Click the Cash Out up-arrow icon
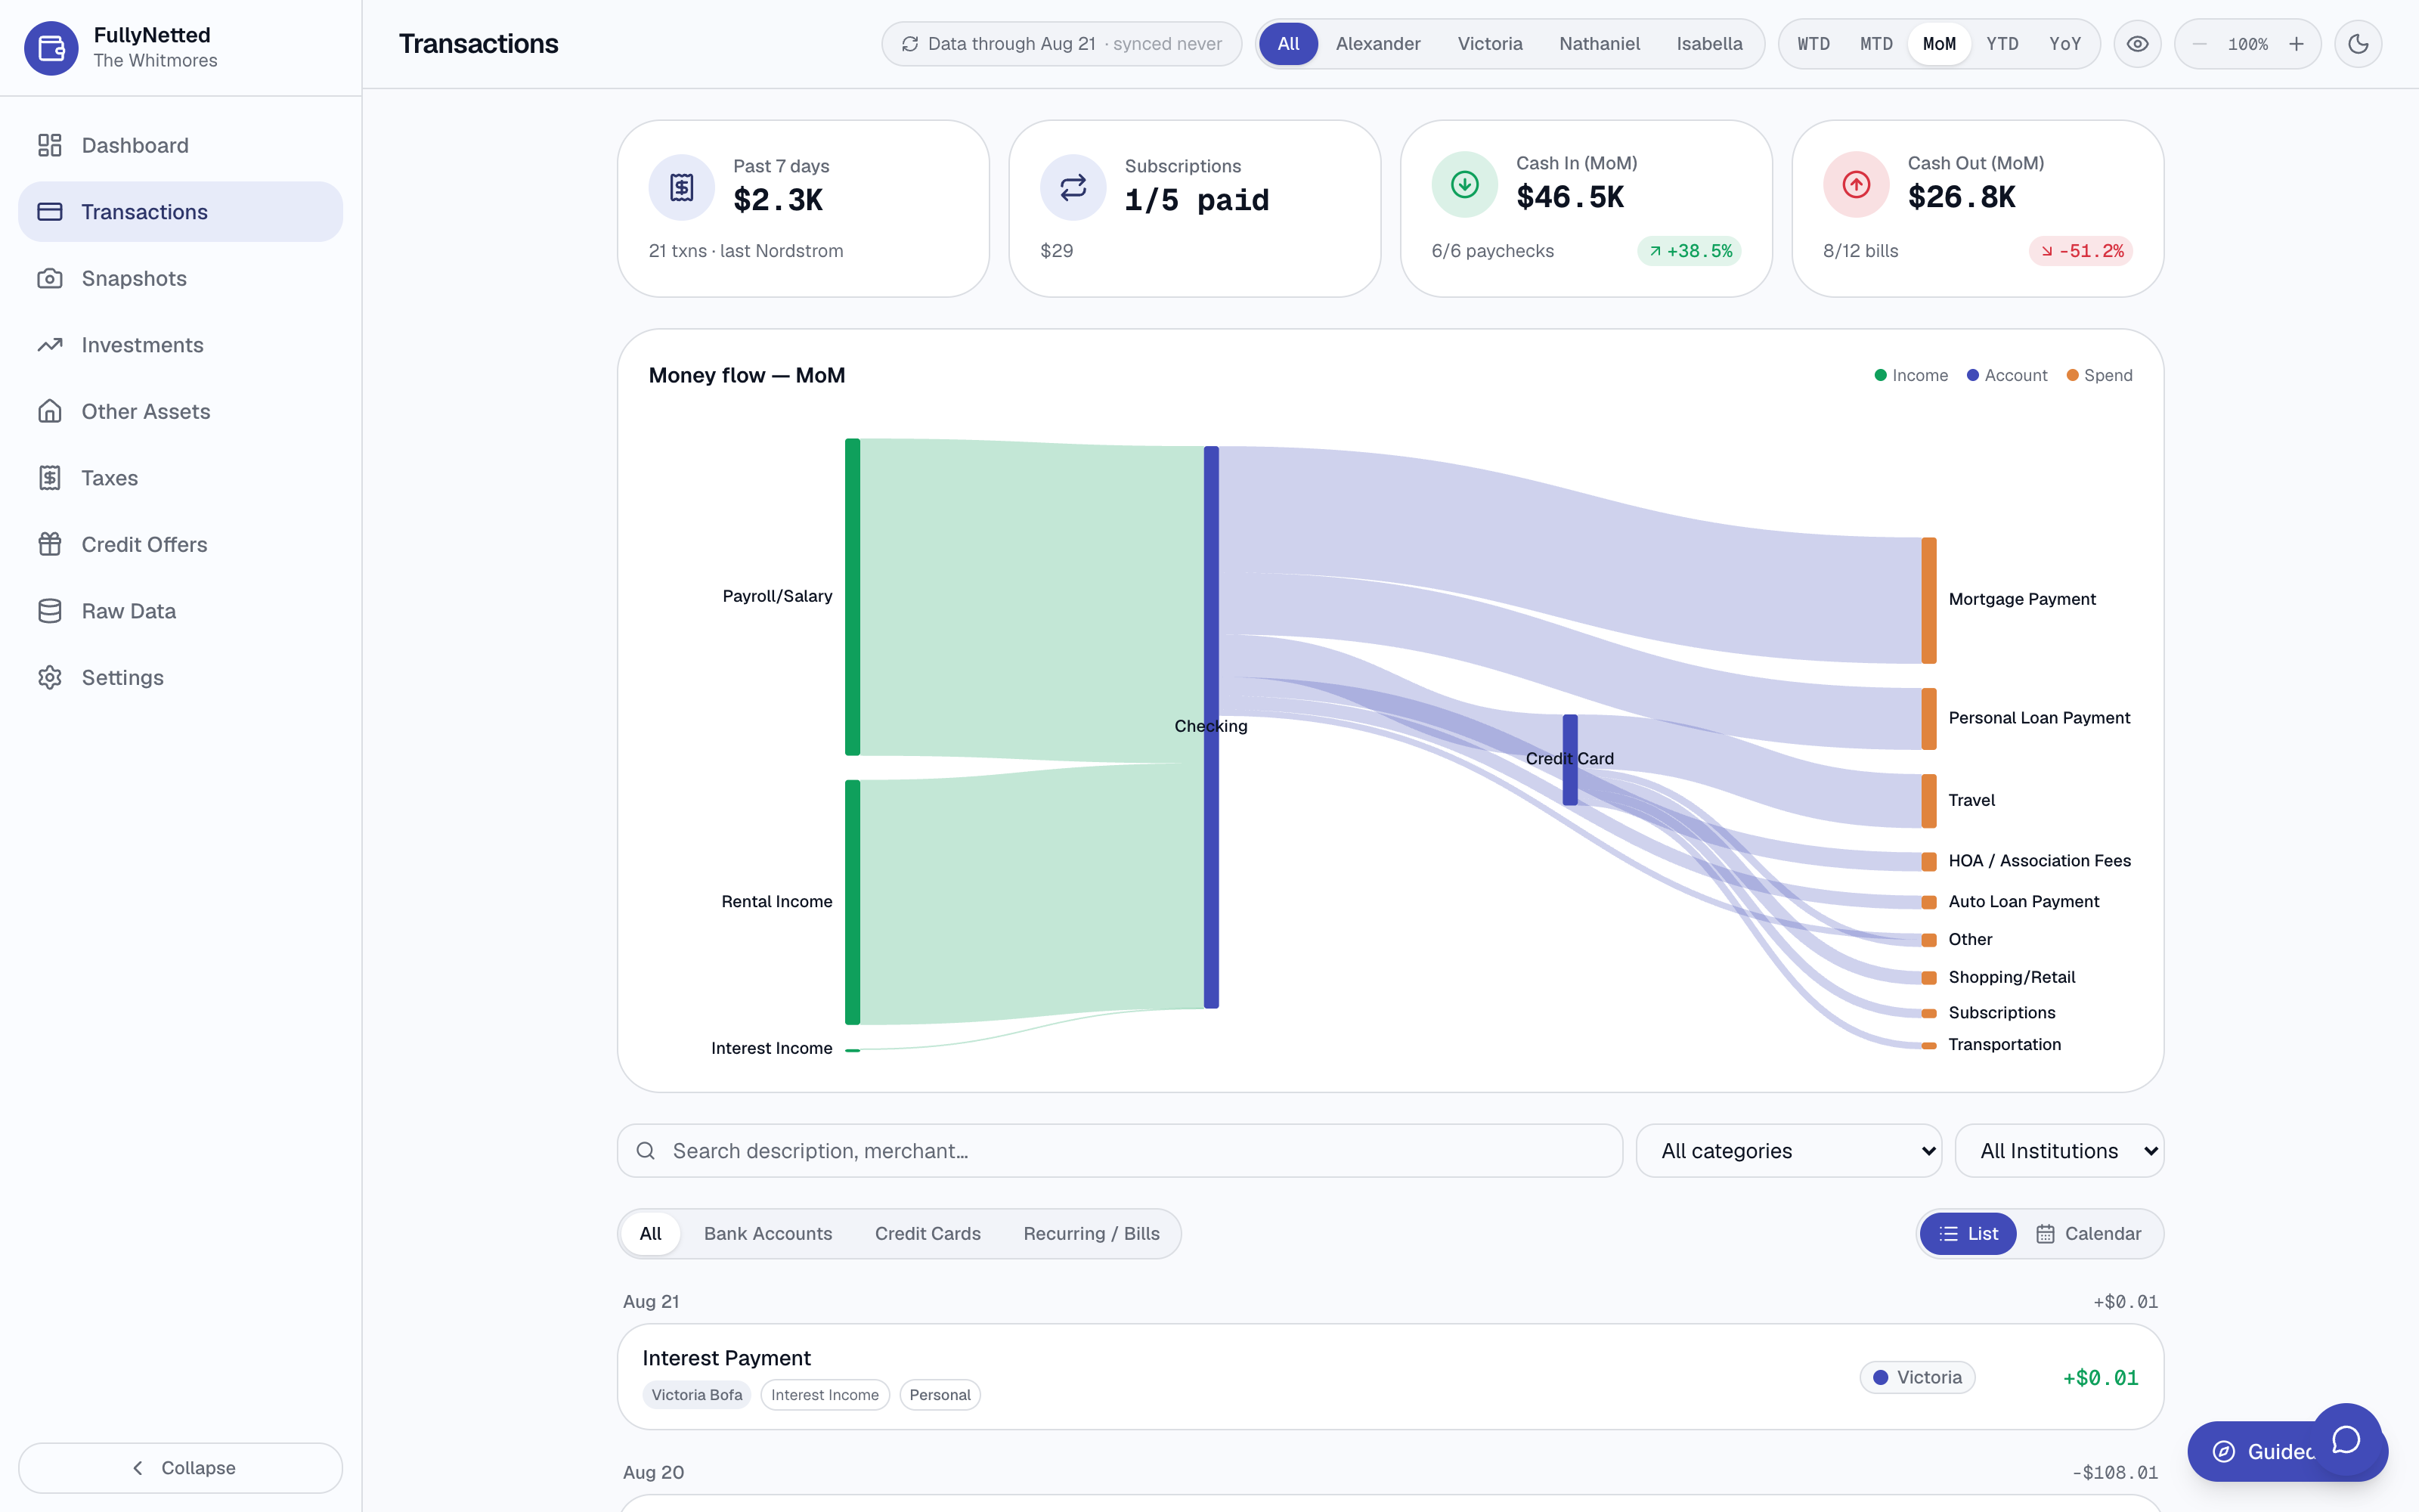Image resolution: width=2419 pixels, height=1512 pixels. tap(1857, 184)
